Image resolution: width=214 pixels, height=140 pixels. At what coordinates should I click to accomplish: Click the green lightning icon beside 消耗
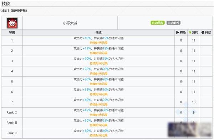coord(190,32)
